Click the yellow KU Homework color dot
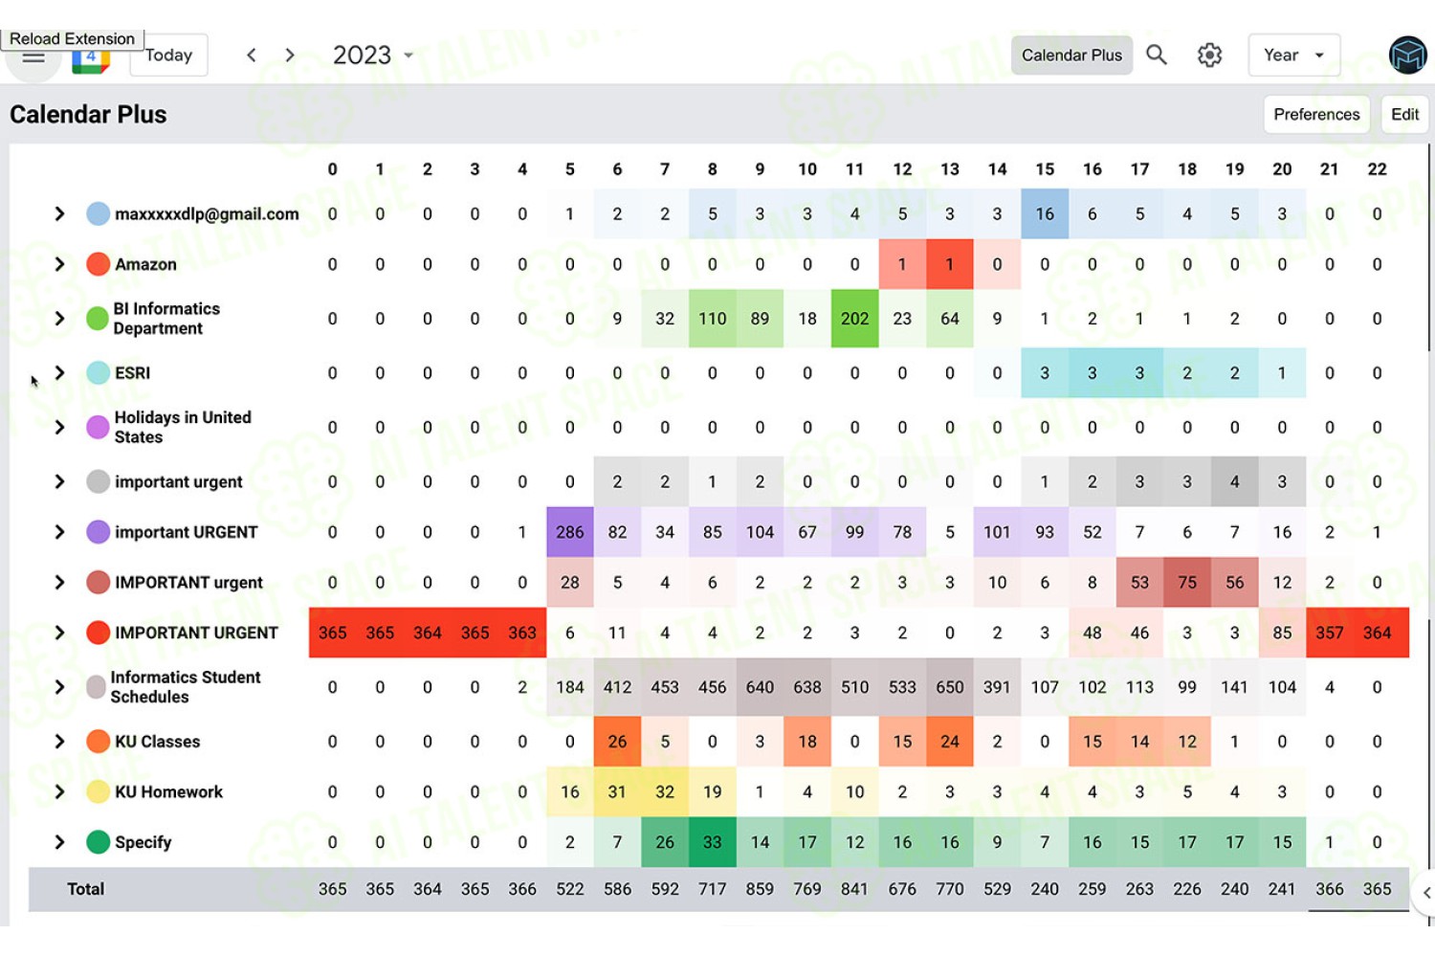Image resolution: width=1435 pixels, height=957 pixels. [x=98, y=791]
